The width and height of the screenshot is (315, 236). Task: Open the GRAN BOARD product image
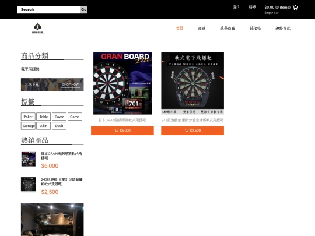pos(123,83)
